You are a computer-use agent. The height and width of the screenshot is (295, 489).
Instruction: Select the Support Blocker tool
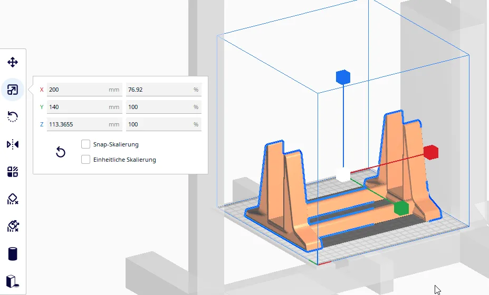(13, 199)
